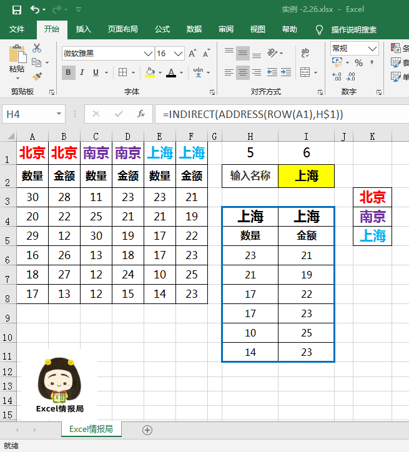The height and width of the screenshot is (452, 409).
Task: Click the Cut scissors icon
Action: pyautogui.click(x=37, y=48)
